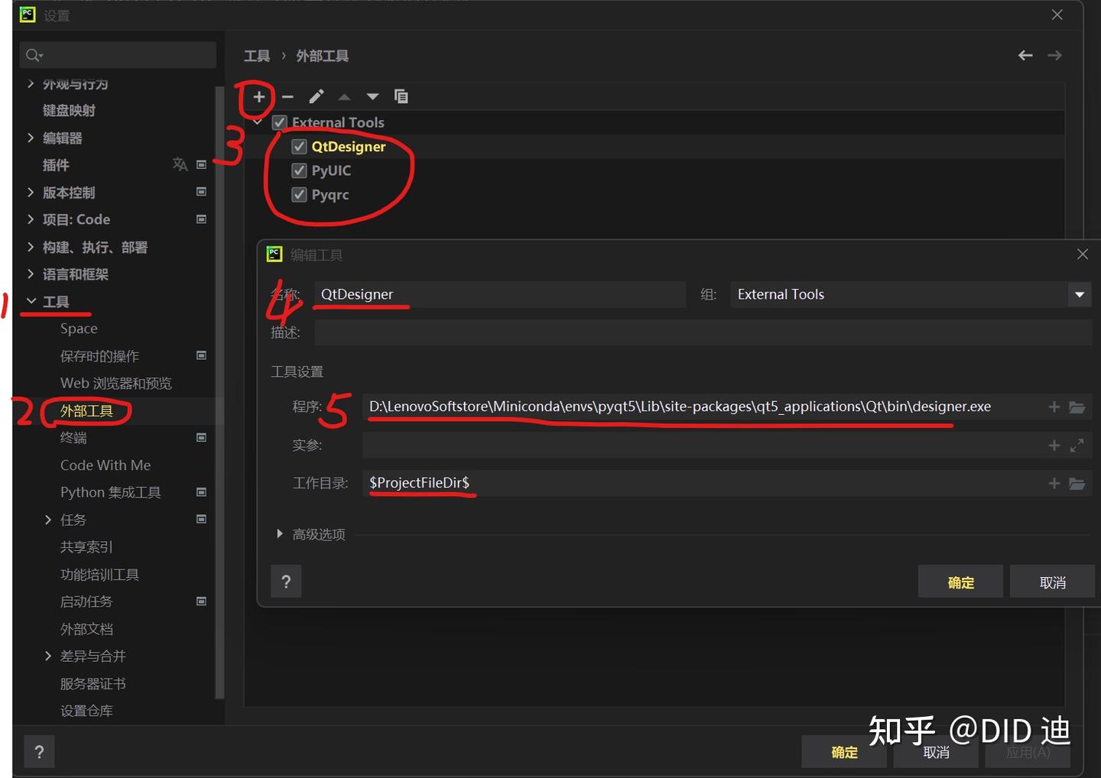Click the insert macro plus icon beside 工作目录

1053,483
